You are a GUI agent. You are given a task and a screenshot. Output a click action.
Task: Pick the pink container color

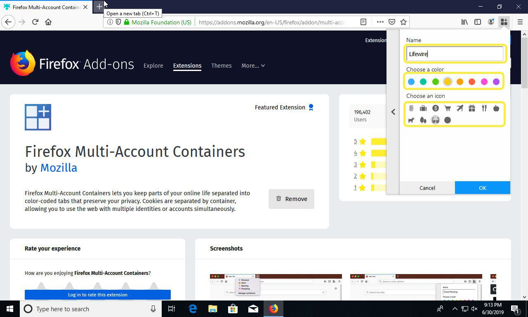pyautogui.click(x=484, y=82)
